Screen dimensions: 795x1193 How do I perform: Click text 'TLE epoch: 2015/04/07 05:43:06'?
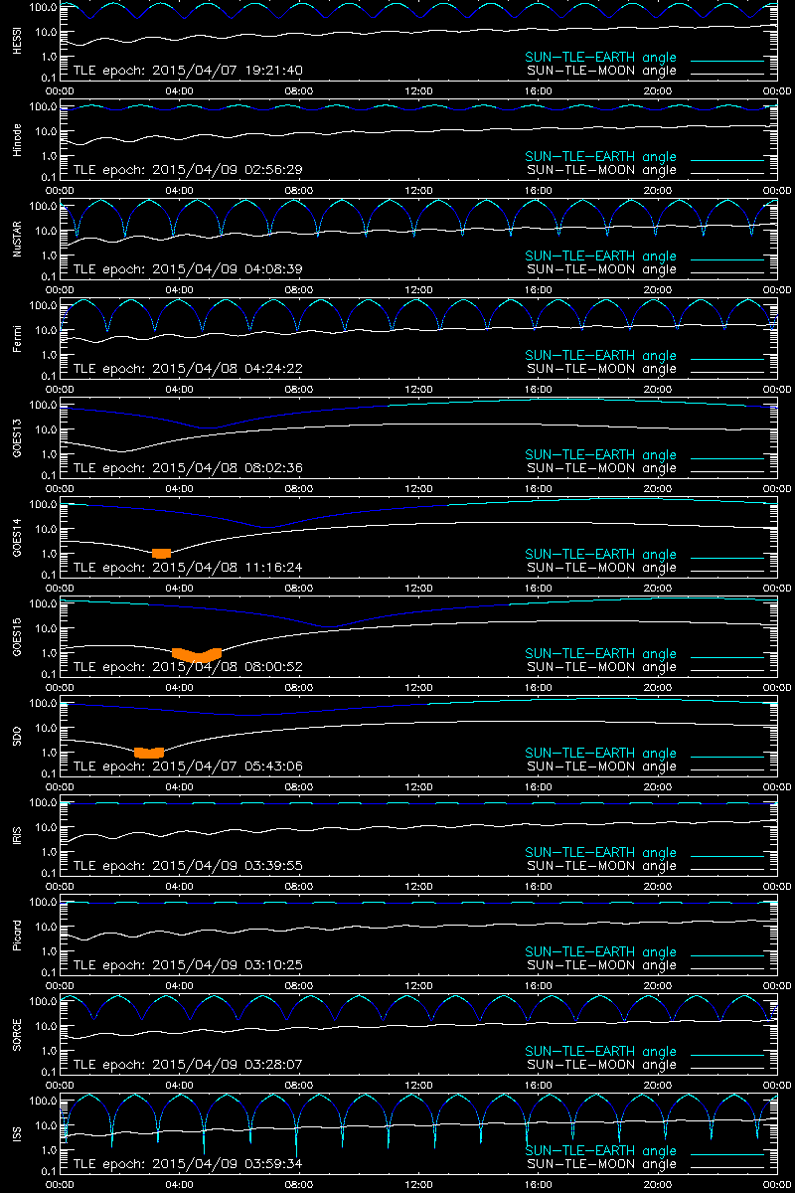click(x=188, y=767)
